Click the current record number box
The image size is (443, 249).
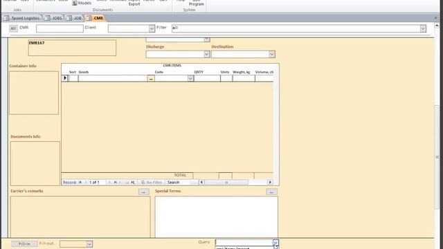(97, 183)
